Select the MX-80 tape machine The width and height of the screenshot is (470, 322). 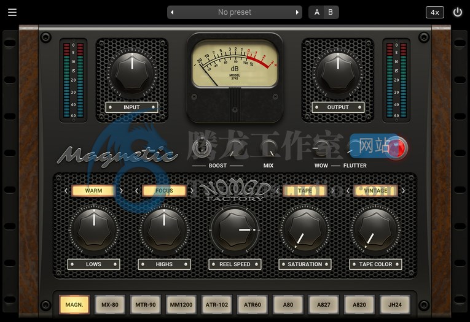(x=110, y=305)
